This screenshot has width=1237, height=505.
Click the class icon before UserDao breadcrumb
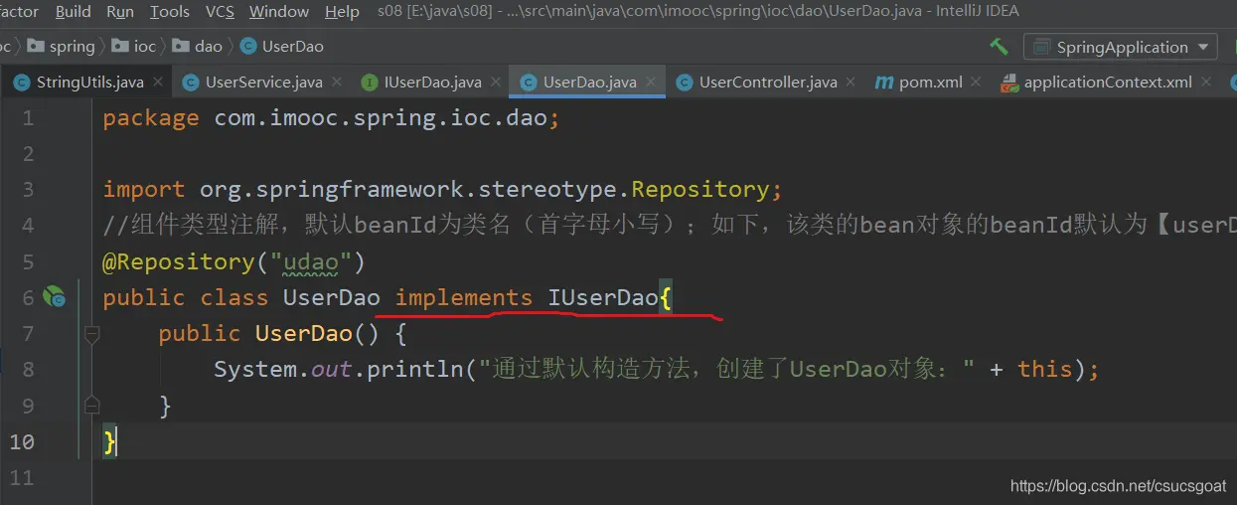pyautogui.click(x=248, y=47)
